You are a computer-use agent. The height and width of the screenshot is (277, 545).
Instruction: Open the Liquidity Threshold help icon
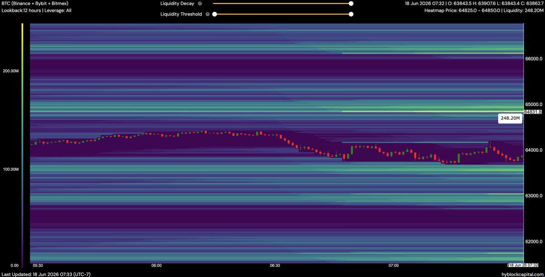pos(208,14)
